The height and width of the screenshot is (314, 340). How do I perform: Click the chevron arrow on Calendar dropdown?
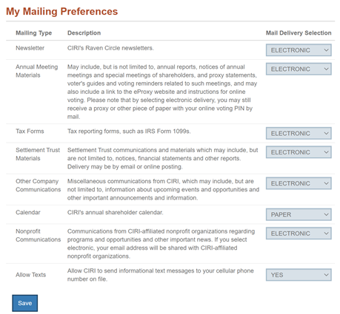coord(326,215)
